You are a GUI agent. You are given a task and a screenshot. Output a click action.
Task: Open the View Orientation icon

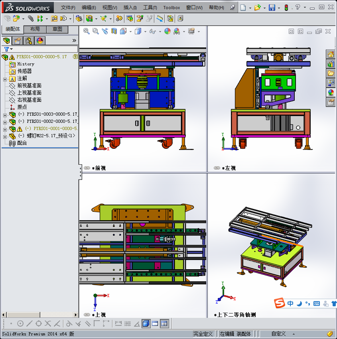123,32
